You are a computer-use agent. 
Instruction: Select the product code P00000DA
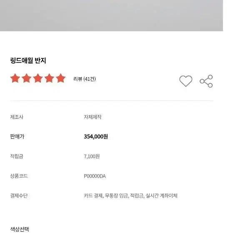95,176
